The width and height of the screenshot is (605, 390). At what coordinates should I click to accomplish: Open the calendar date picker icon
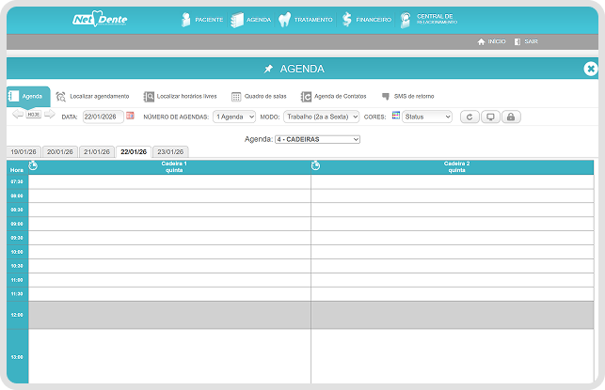(x=131, y=117)
